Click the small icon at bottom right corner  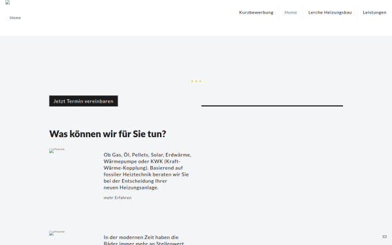tap(385, 237)
